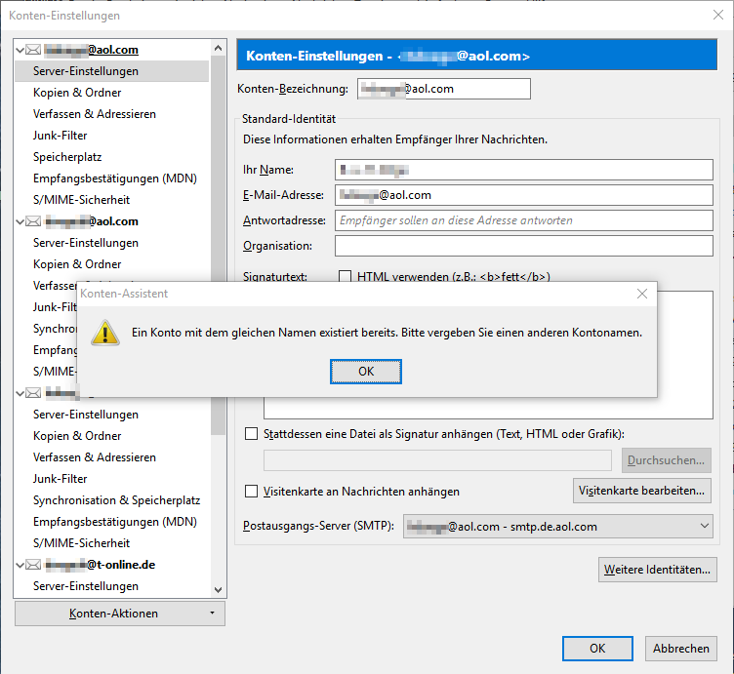Open Weitere Identitäten... dialog
This screenshot has height=674, width=734.
[x=657, y=570]
